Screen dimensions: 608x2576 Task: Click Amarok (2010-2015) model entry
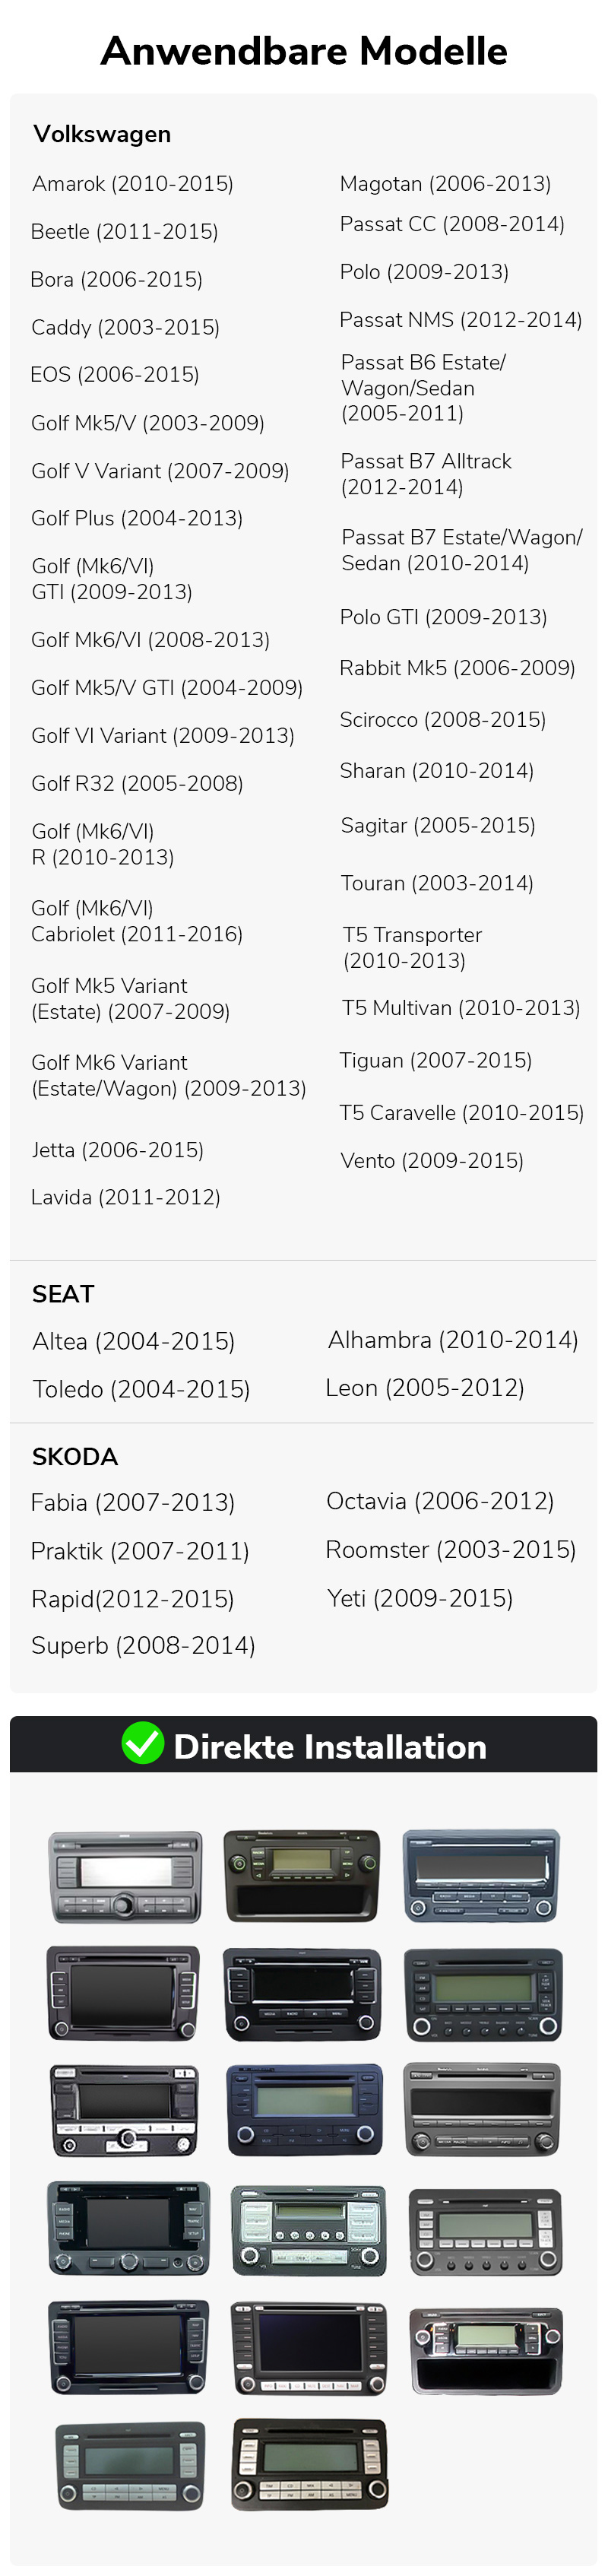pyautogui.click(x=133, y=184)
